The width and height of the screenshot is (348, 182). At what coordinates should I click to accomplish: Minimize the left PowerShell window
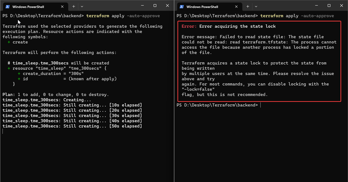pyautogui.click(x=142, y=6)
